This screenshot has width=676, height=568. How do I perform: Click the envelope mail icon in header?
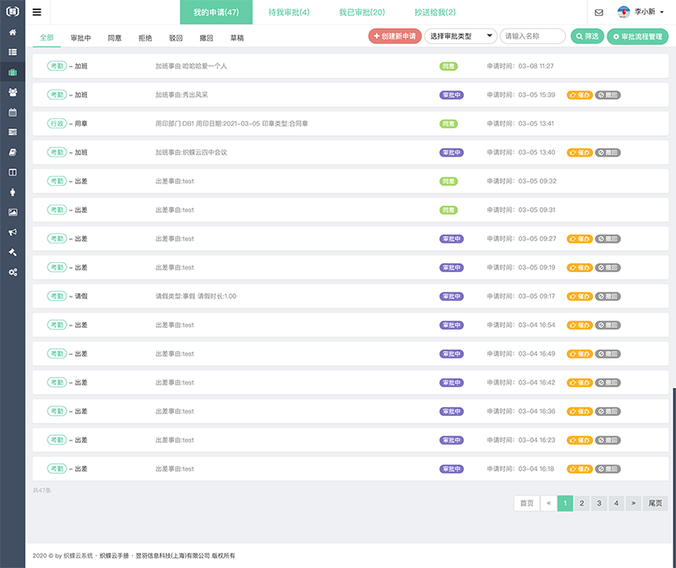point(599,13)
